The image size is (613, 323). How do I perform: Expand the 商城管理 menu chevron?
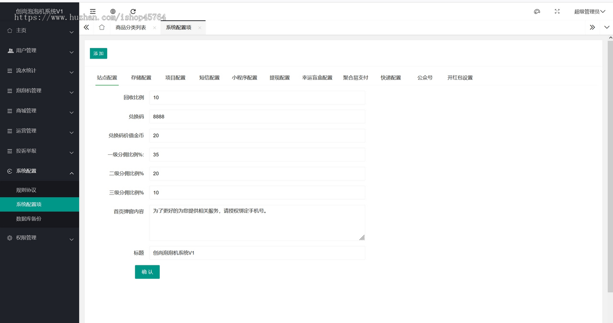coord(72,112)
